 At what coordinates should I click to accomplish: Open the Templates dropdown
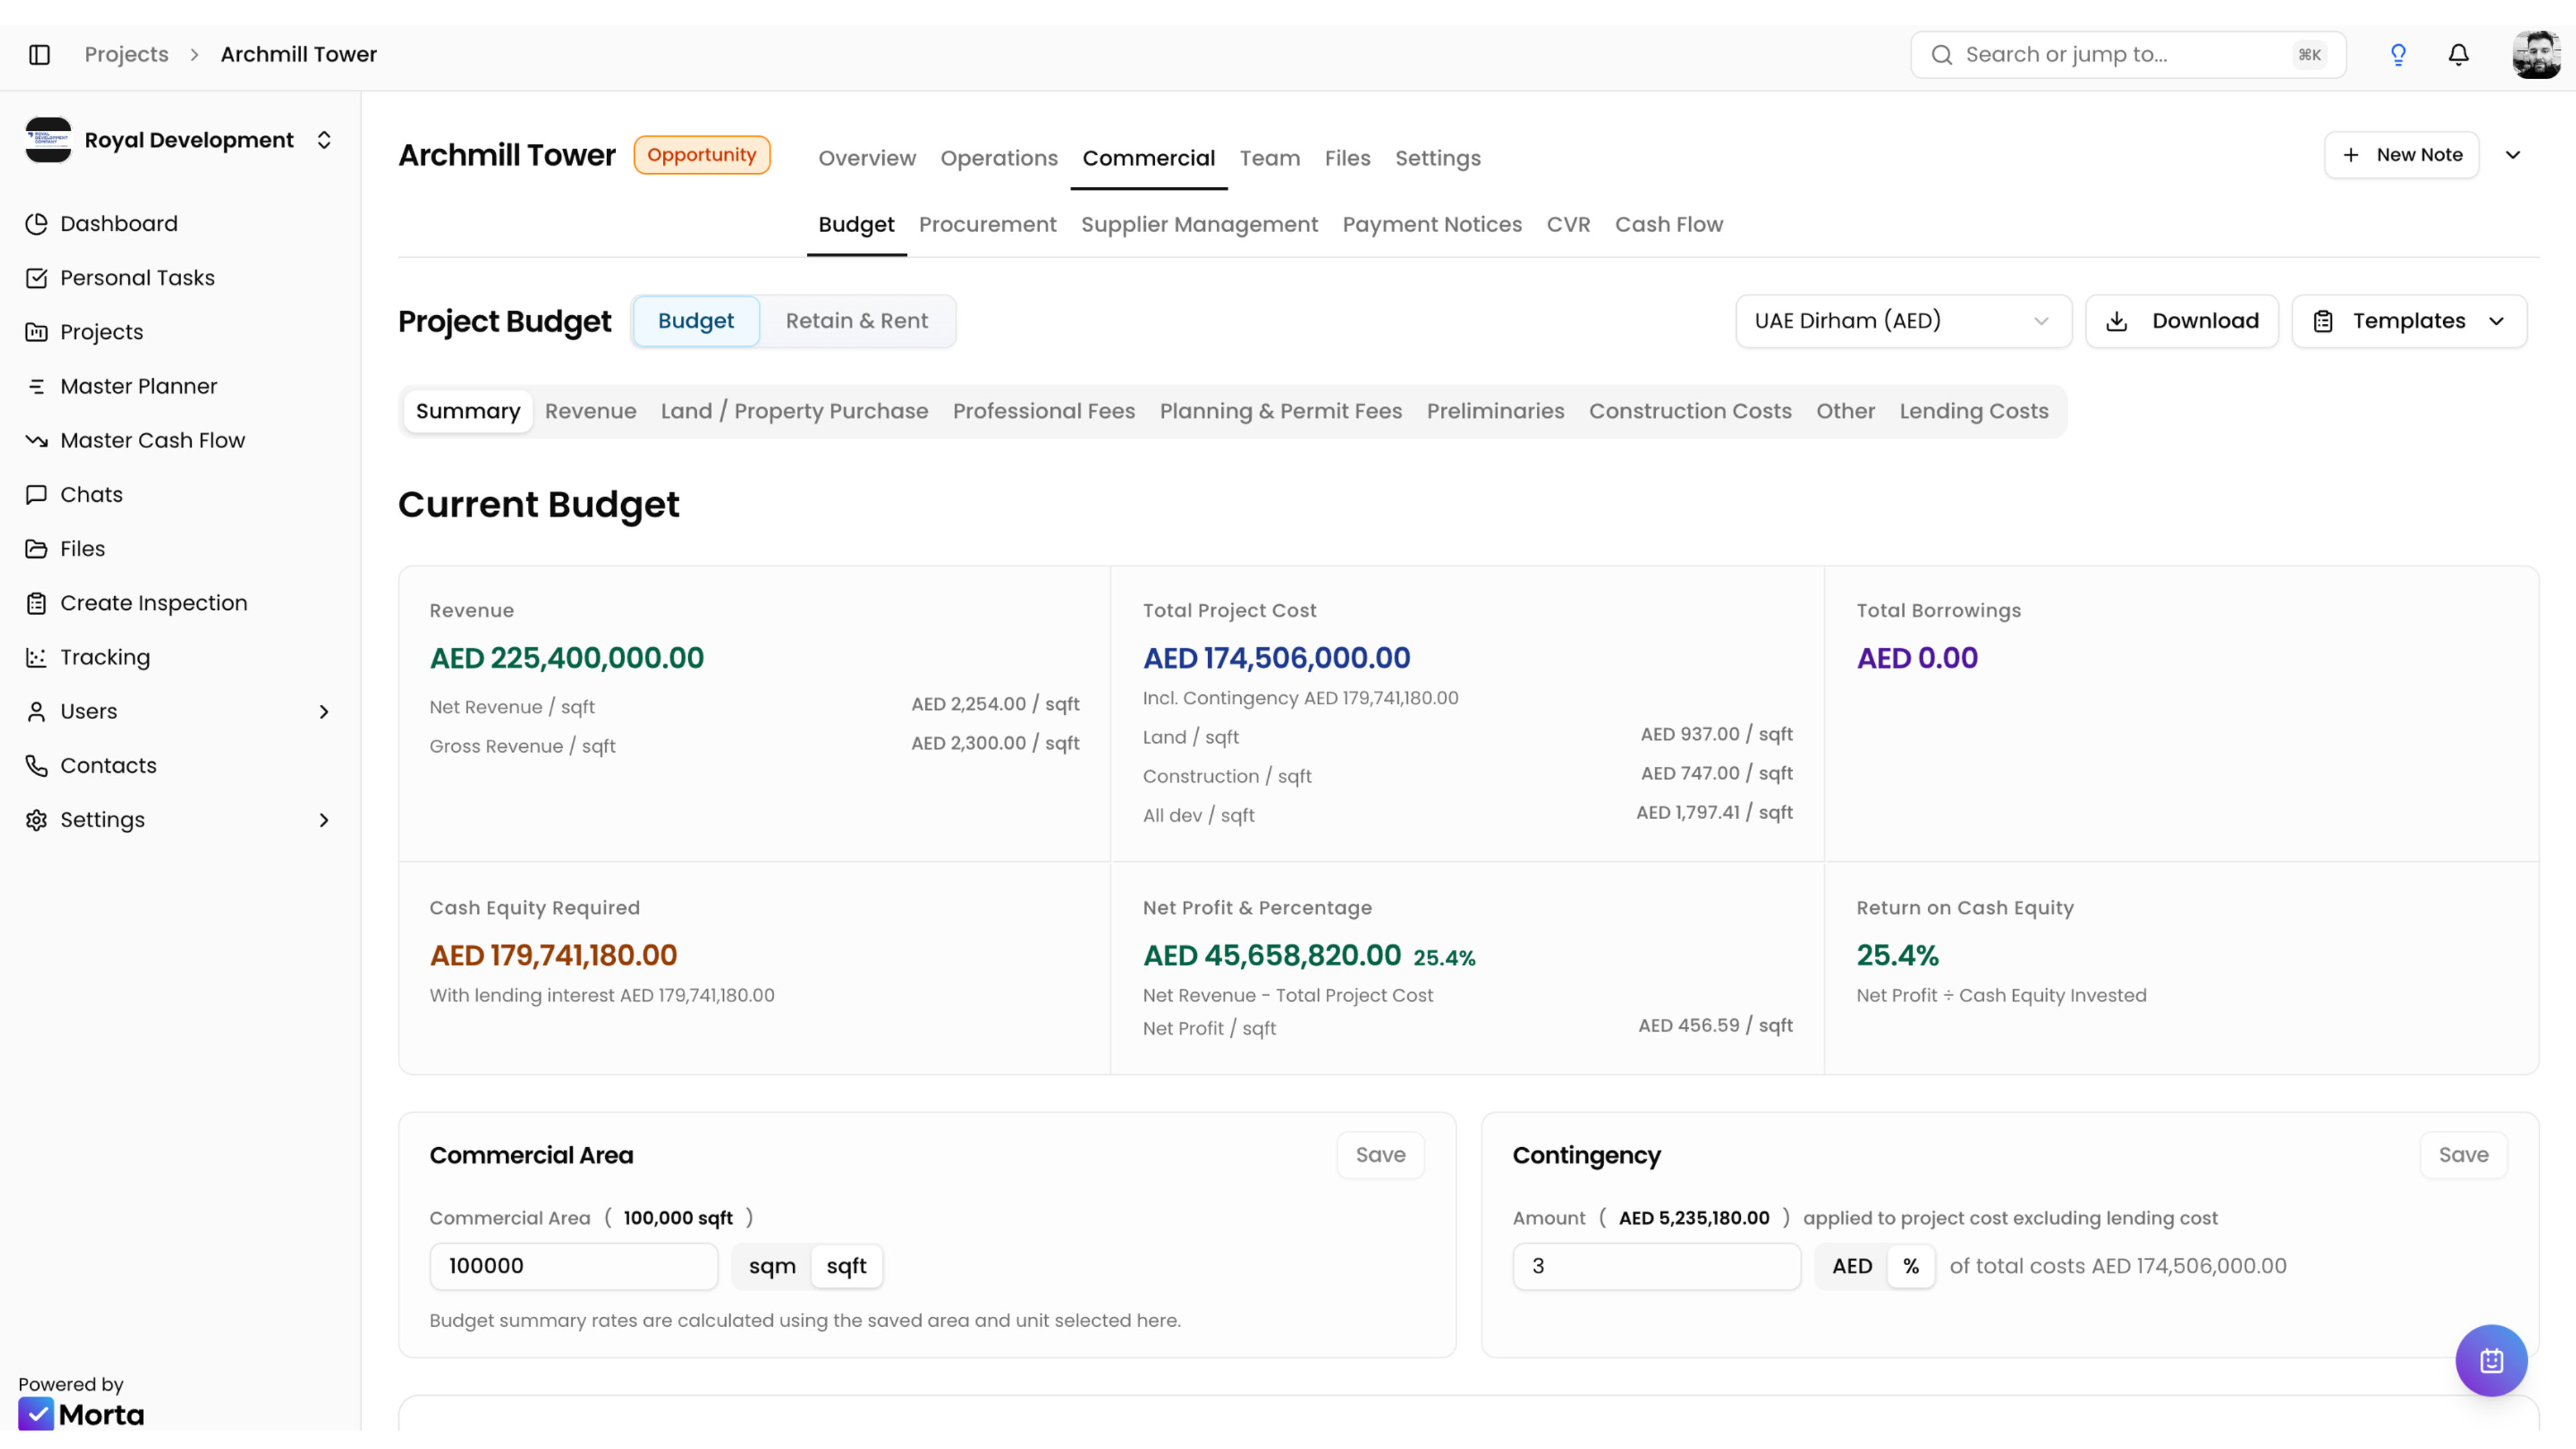pyautogui.click(x=2408, y=321)
